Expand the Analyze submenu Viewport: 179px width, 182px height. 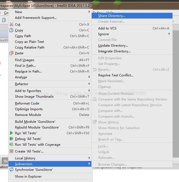[x=89, y=77]
